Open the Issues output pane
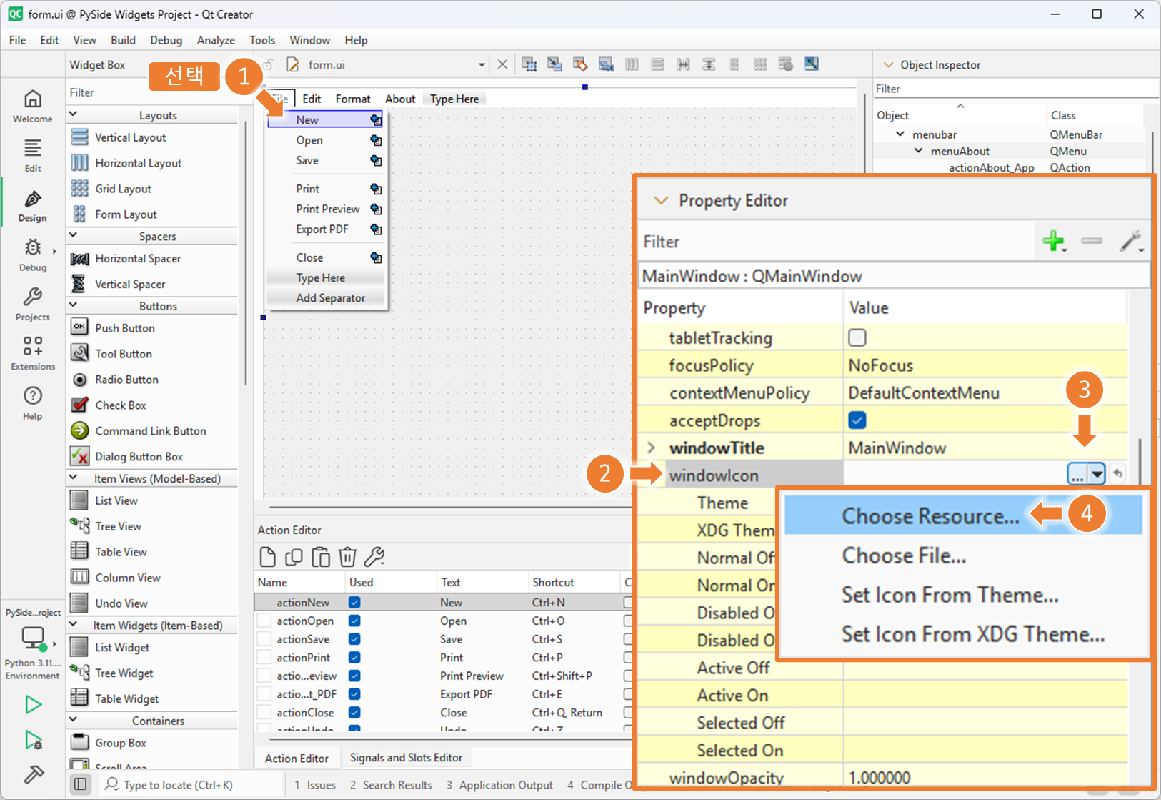 (x=315, y=785)
